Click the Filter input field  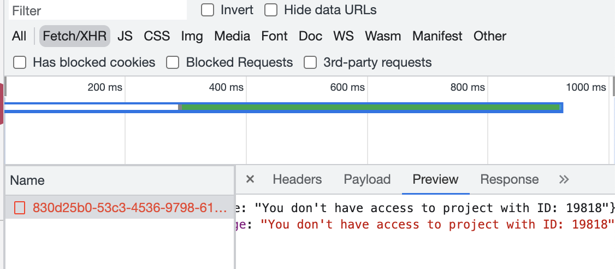point(98,10)
